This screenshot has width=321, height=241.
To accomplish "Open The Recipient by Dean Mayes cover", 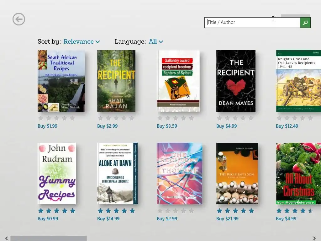I will point(236,81).
